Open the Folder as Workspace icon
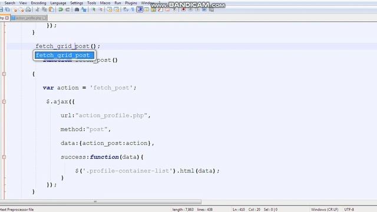377x212 pixels. coord(167,9)
